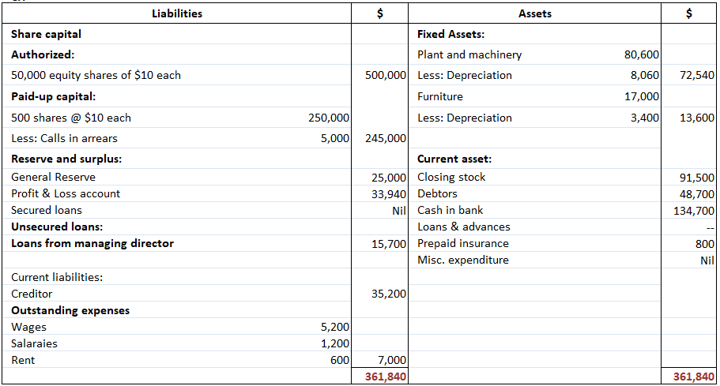Select the Closing stock label
720x386 pixels.
(451, 178)
